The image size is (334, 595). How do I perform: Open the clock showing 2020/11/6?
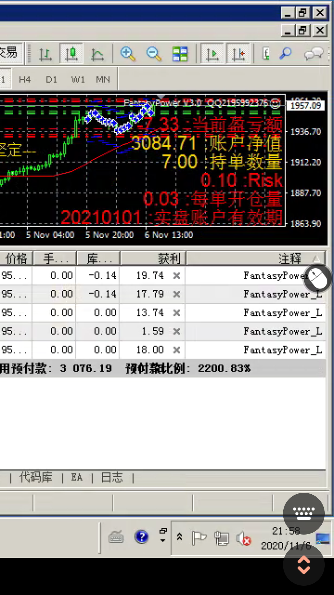(286, 538)
